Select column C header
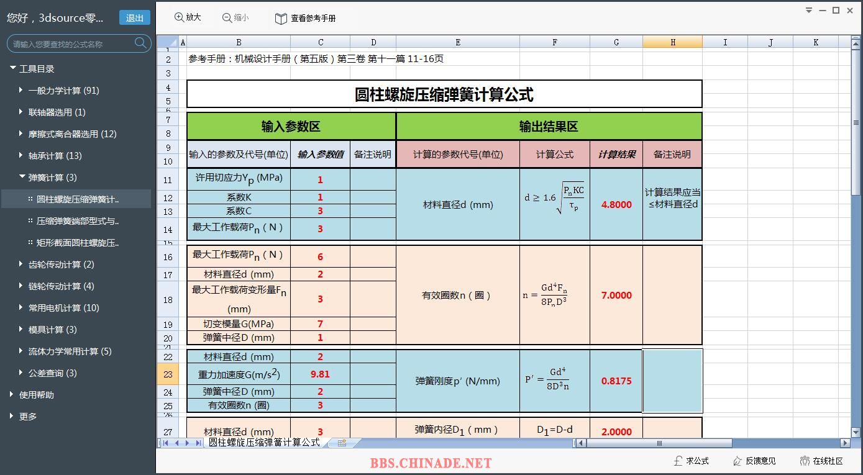Viewport: 863px width, 475px height. click(x=321, y=42)
